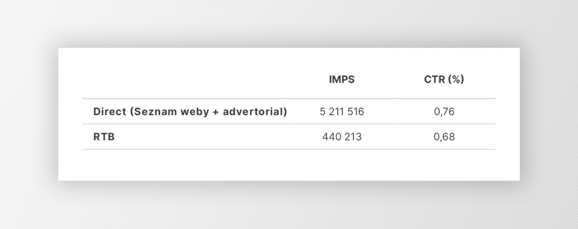
Task: Click the IMPS column header
Action: tap(341, 80)
